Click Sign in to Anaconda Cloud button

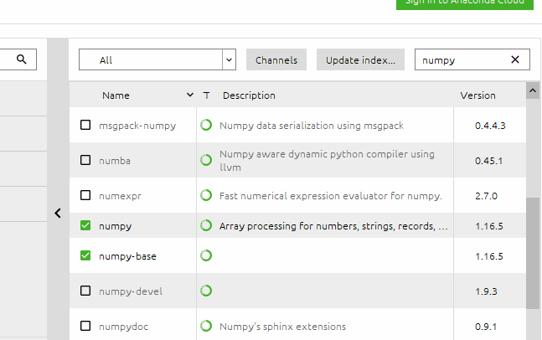pos(465,3)
